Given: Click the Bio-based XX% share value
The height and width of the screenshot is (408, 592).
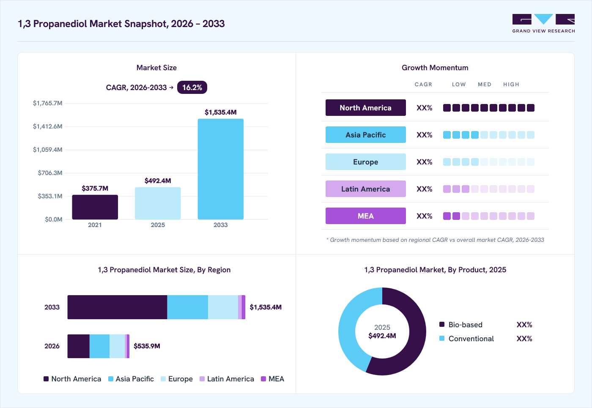Looking at the screenshot, I should click(524, 325).
